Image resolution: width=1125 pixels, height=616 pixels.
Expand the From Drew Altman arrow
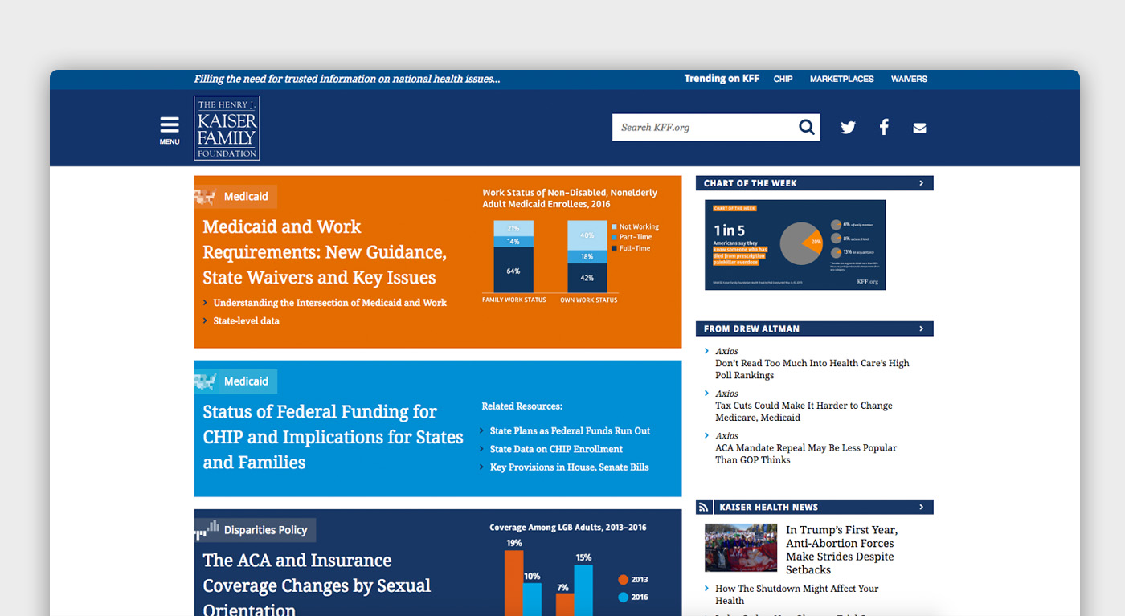coord(921,328)
